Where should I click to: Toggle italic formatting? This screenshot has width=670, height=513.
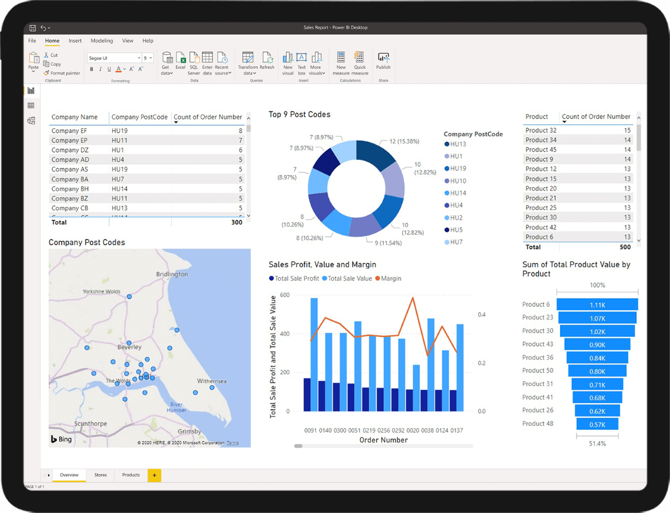coord(100,69)
